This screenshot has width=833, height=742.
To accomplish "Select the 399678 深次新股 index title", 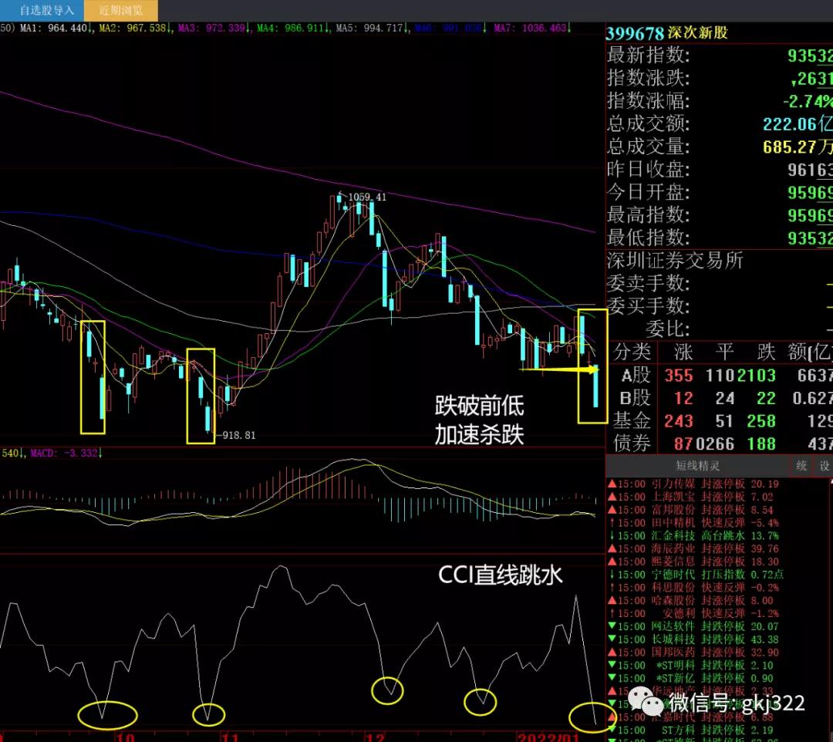I will (666, 33).
